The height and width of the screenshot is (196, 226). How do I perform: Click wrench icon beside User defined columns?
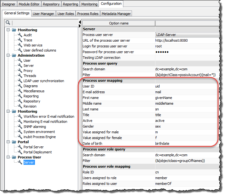click(20, 50)
